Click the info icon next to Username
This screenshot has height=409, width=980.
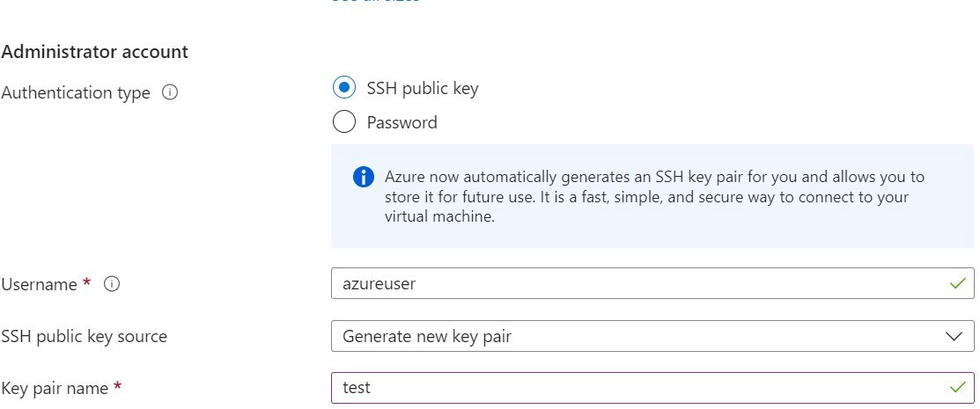click(x=112, y=284)
